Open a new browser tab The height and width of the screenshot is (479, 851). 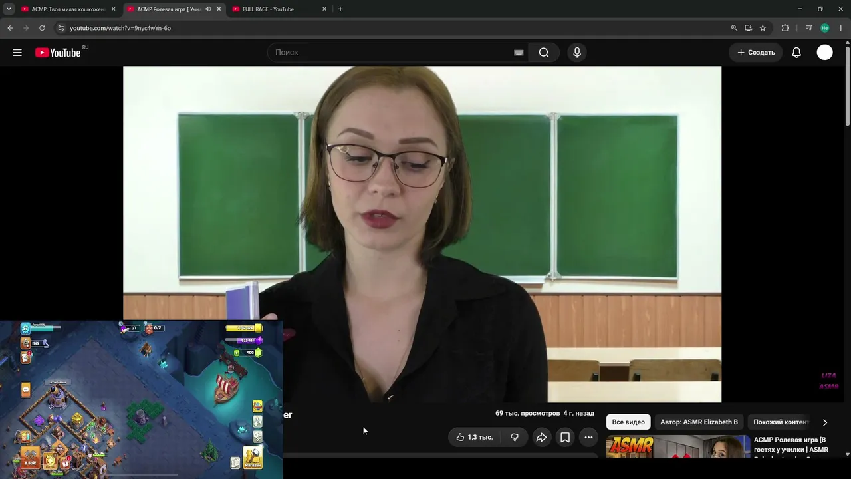[x=340, y=9]
